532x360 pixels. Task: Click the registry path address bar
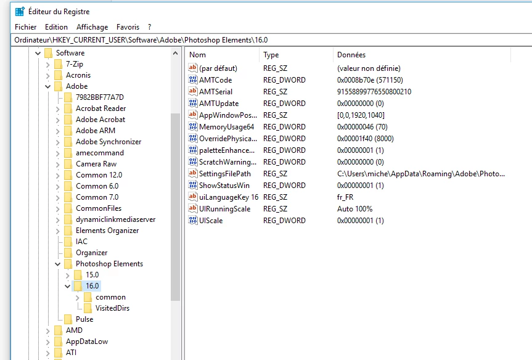271,40
